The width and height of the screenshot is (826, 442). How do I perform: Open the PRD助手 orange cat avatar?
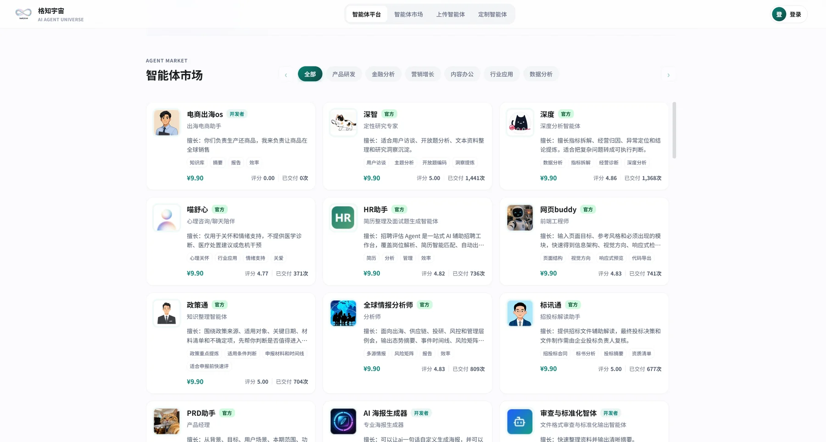coord(167,421)
